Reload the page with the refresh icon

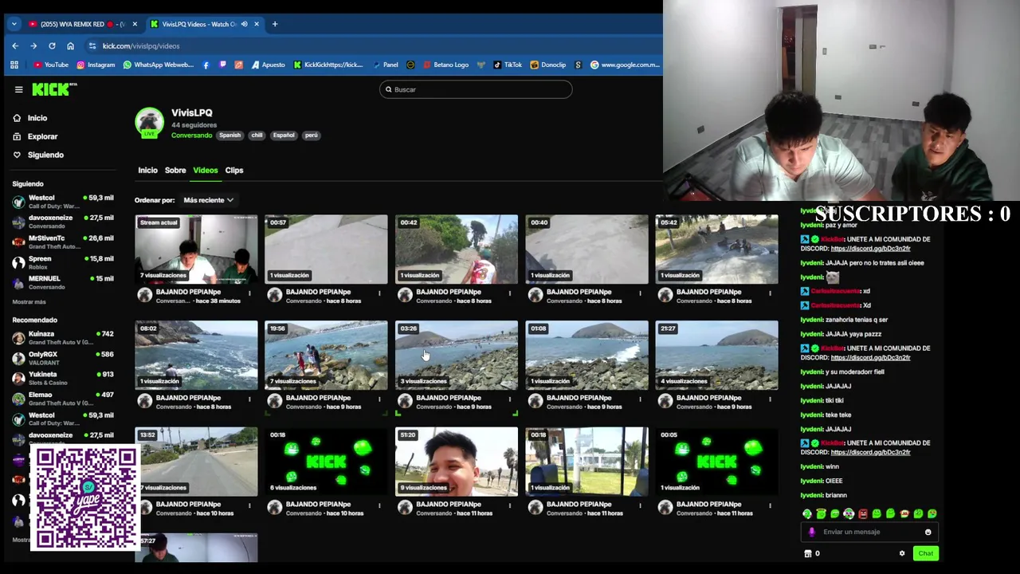(52, 45)
